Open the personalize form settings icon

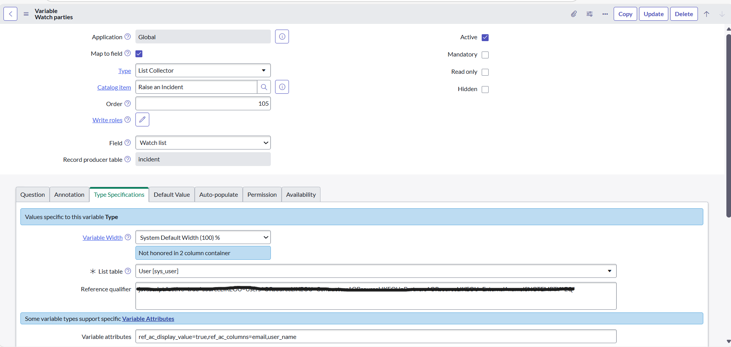click(589, 14)
